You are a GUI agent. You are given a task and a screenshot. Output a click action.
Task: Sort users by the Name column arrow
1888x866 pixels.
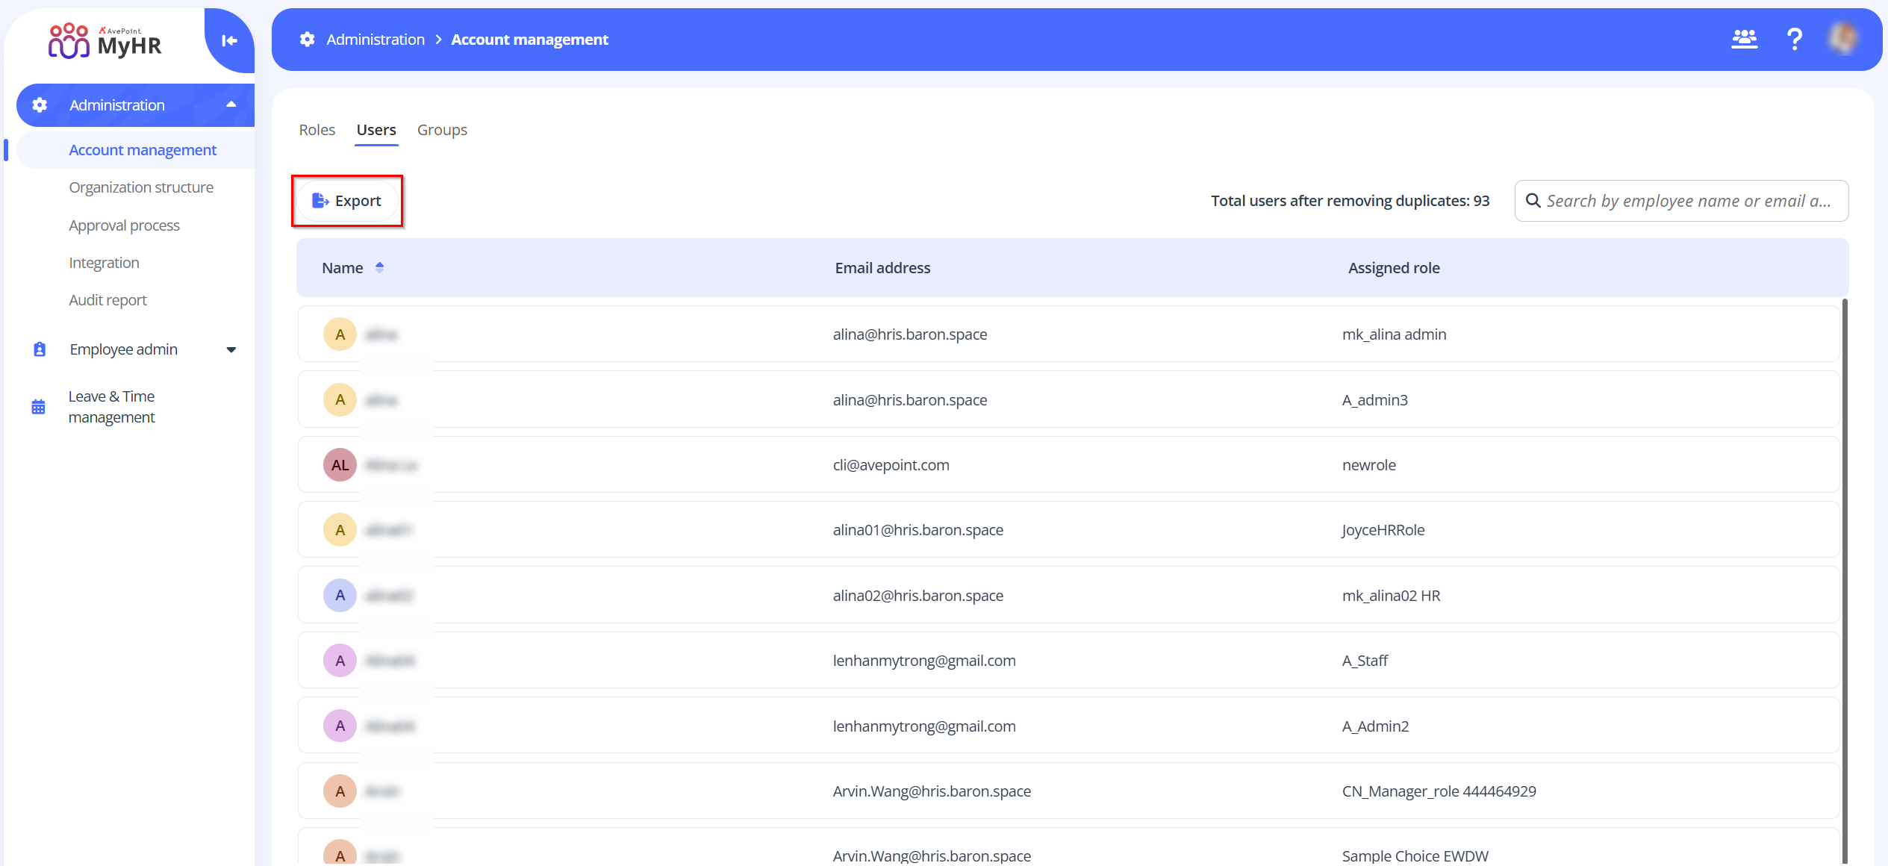[379, 267]
